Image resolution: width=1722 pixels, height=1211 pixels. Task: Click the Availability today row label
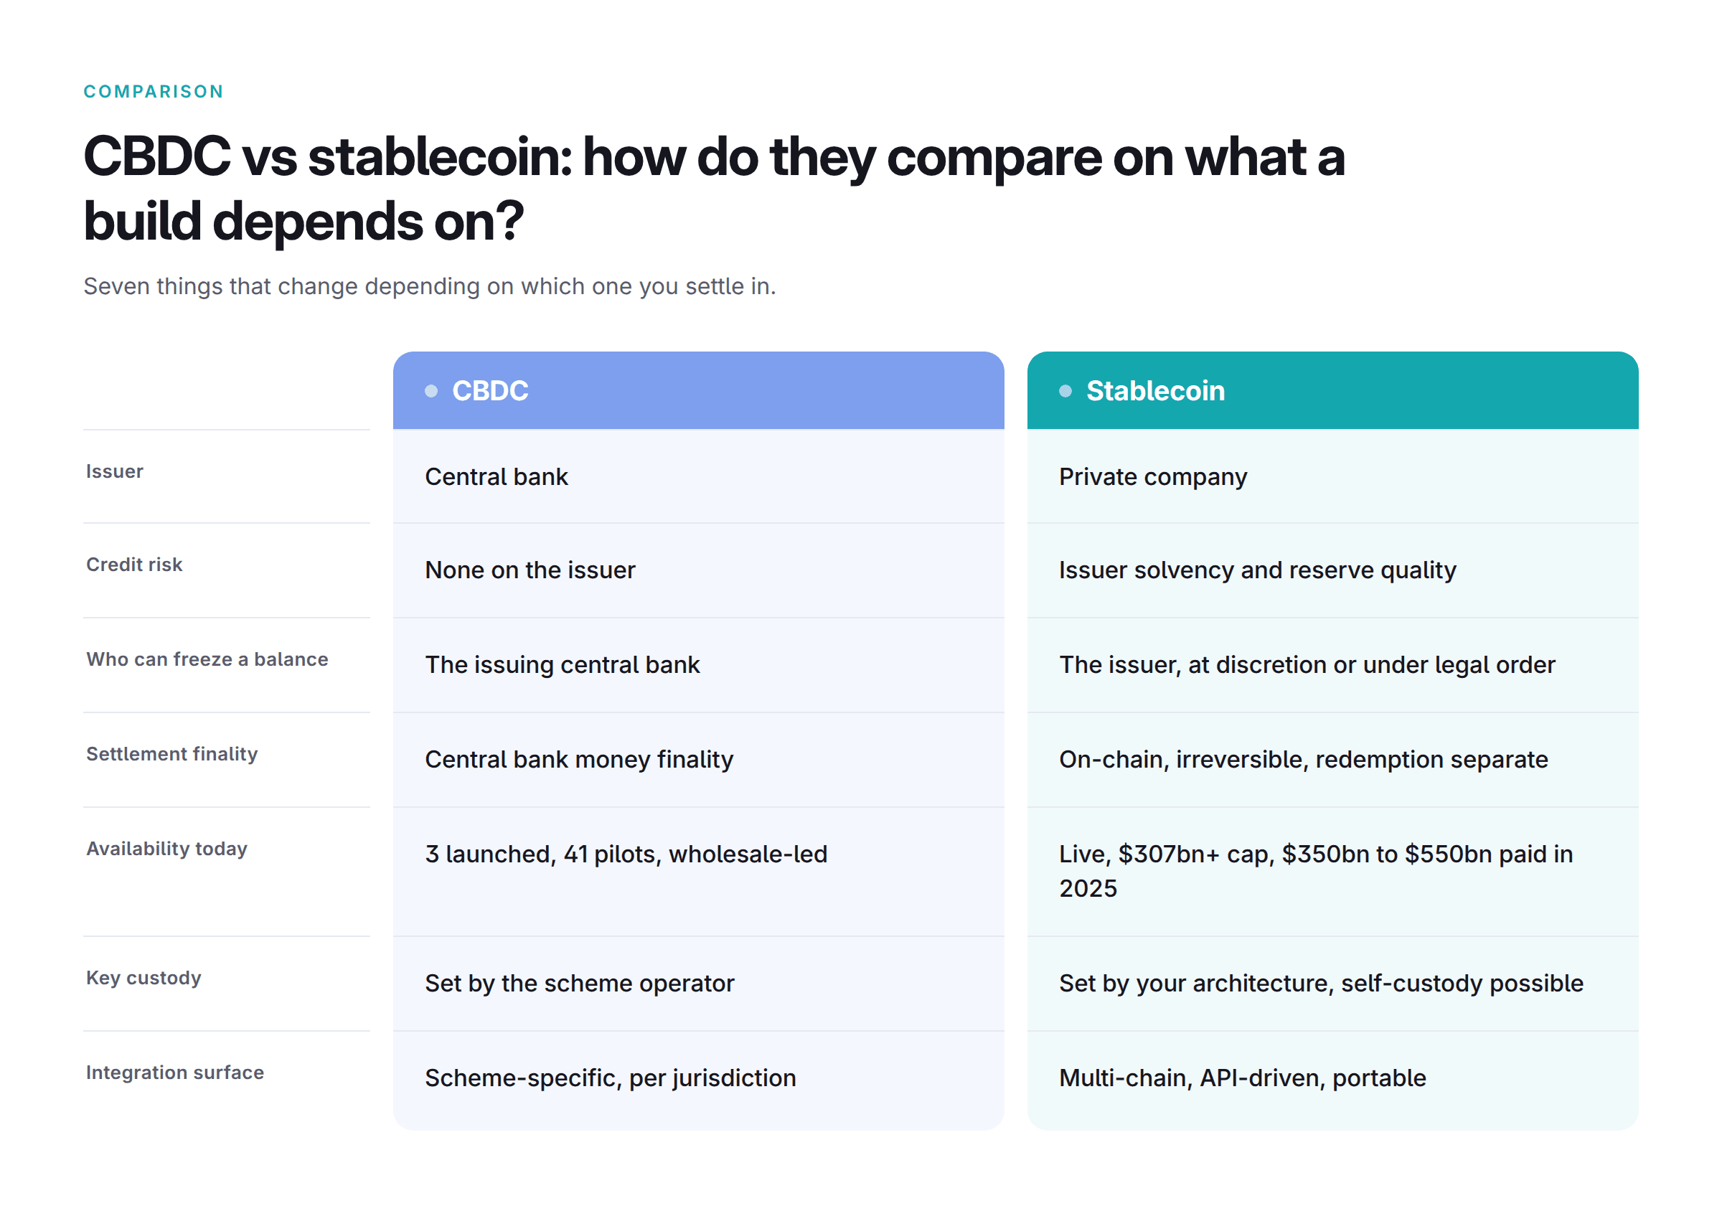166,848
